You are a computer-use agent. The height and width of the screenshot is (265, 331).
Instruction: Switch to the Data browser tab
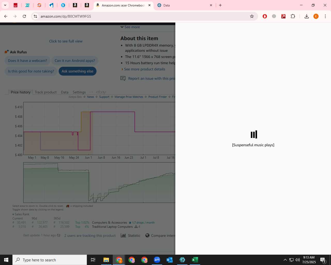185,5
